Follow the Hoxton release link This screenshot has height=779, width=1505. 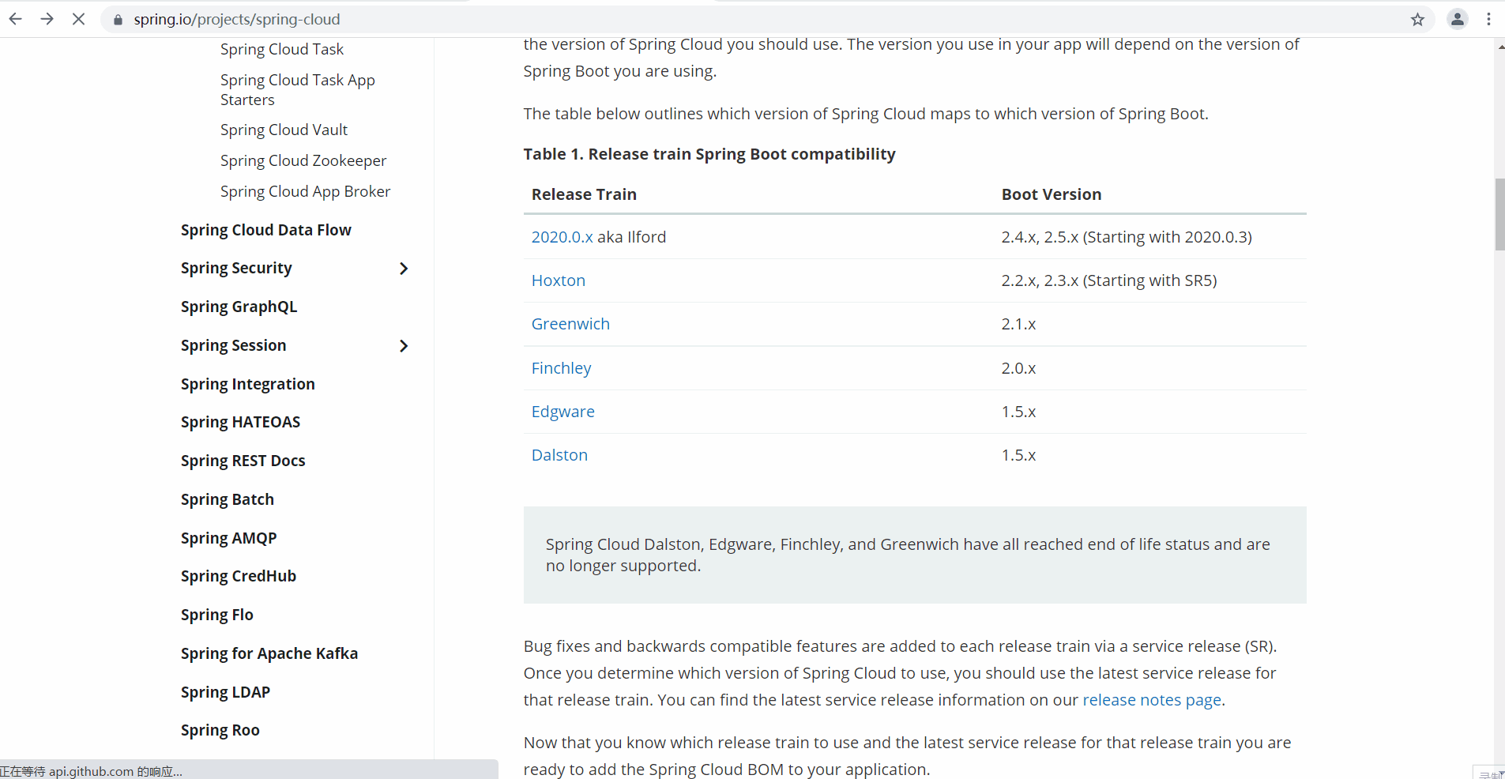click(x=558, y=280)
